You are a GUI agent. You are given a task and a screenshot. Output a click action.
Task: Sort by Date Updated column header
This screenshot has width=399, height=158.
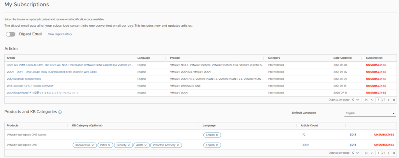click(x=343, y=58)
